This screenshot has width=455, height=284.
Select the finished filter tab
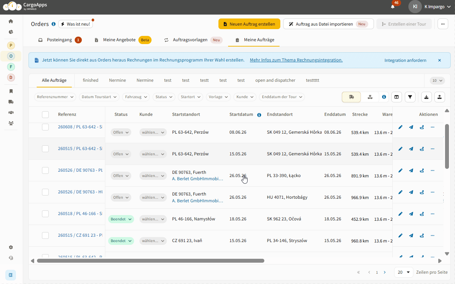click(x=91, y=80)
